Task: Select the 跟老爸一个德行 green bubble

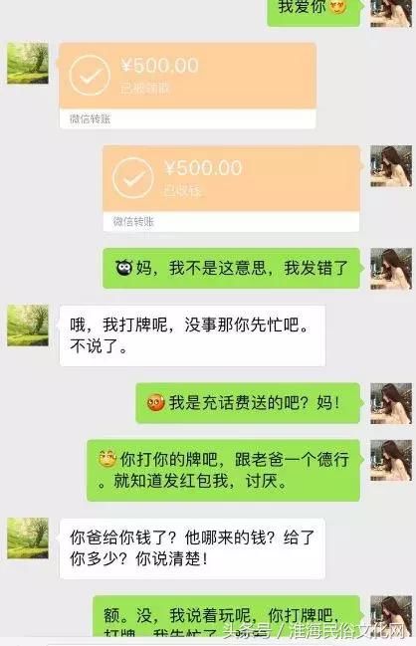Action: click(223, 471)
